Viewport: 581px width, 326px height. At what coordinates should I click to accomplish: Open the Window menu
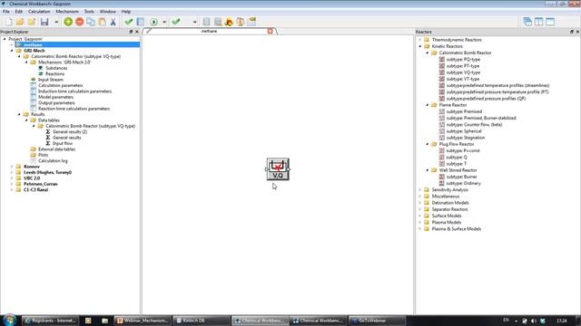coord(108,12)
